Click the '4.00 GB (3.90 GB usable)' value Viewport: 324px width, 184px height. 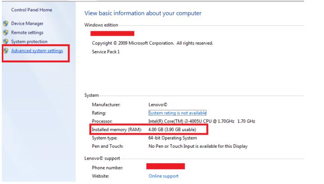pos(172,130)
